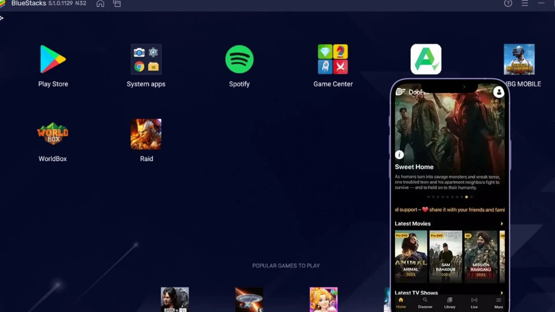Screen dimensions: 555x312
Task: Open the Live tab in Dooflix
Action: (474, 303)
